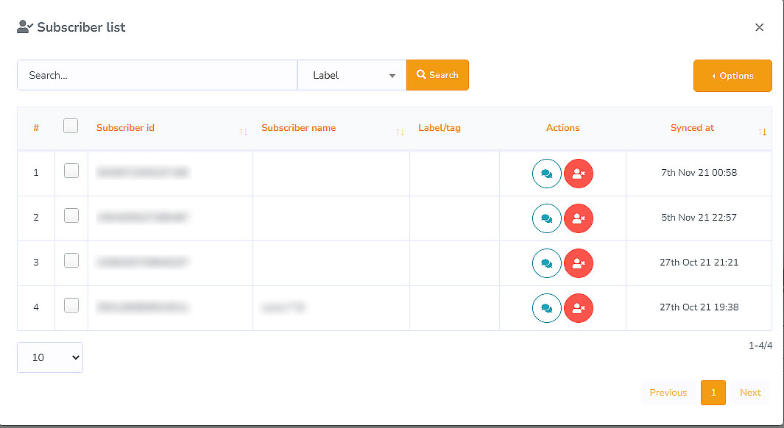Open chat for the row 2 subscriber
784x428 pixels.
tap(546, 218)
